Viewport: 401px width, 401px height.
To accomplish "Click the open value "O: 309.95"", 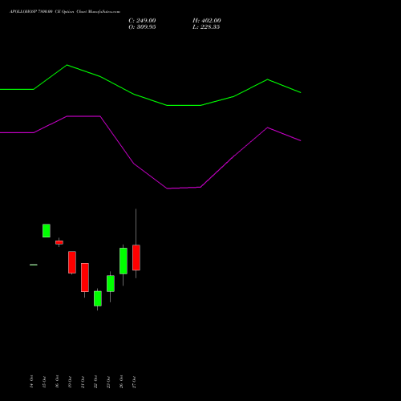I will tap(142, 27).
